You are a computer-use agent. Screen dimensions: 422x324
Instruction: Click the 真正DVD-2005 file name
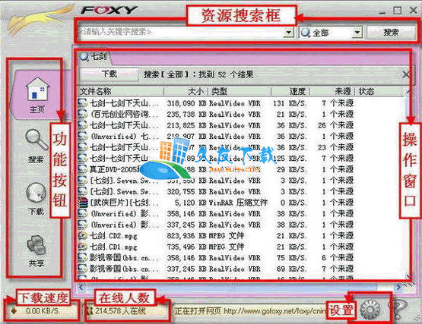115,169
